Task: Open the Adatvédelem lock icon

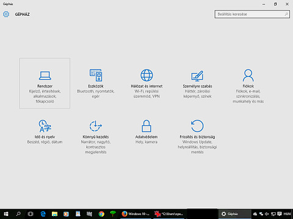Action: click(146, 126)
